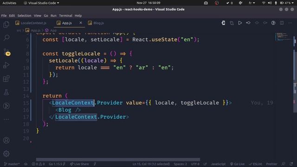This screenshot has height=167, width=297.
Task: Open the Terminal menu
Action: (65, 15)
